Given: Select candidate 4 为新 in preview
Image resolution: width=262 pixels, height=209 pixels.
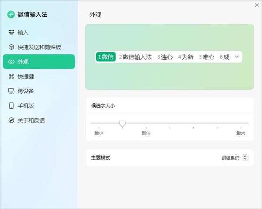Looking at the screenshot, I should coord(186,57).
